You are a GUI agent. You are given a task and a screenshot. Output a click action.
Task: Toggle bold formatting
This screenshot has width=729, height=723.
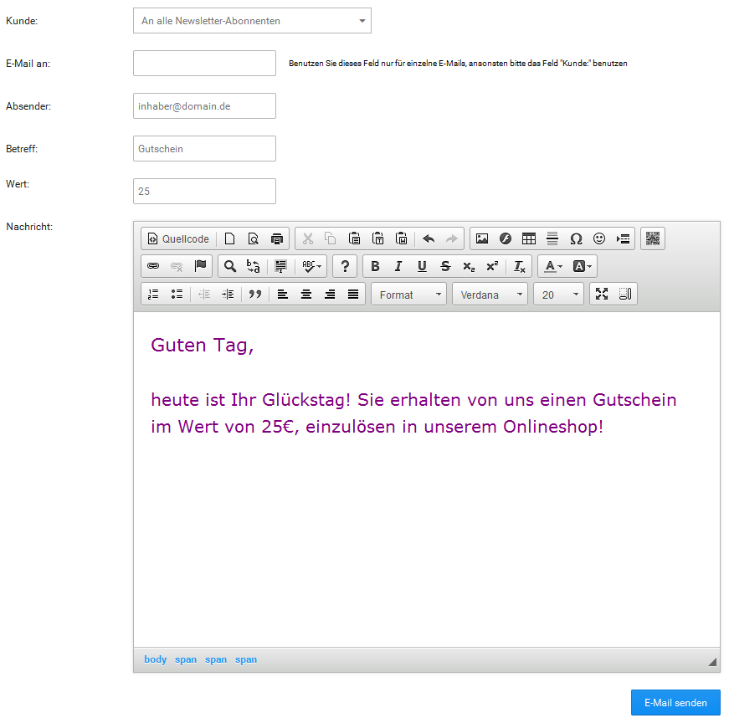coord(375,266)
